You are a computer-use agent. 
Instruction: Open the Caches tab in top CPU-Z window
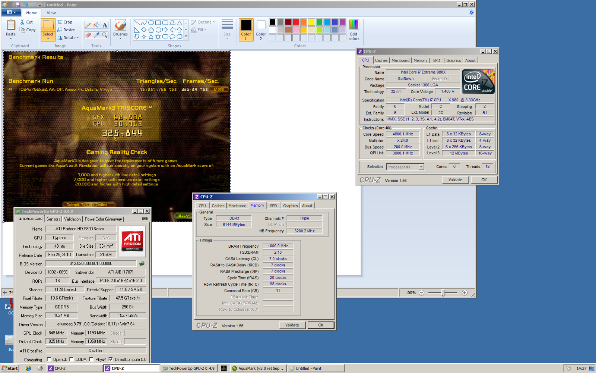pos(381,60)
